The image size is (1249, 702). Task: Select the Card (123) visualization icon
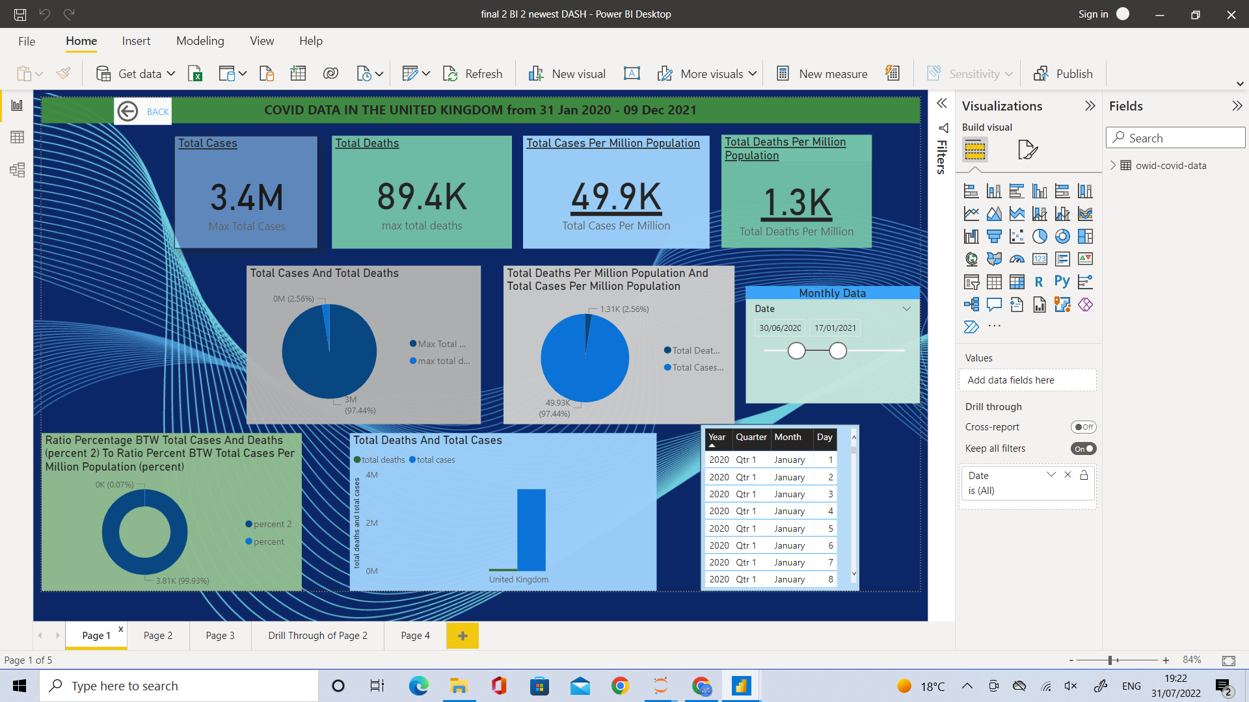pos(1039,259)
